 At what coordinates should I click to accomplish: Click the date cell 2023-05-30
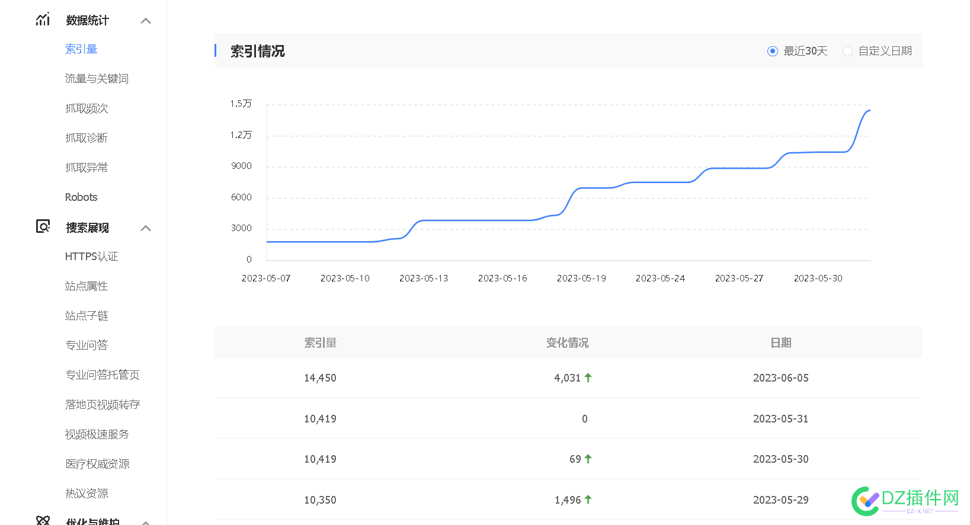[x=781, y=459]
